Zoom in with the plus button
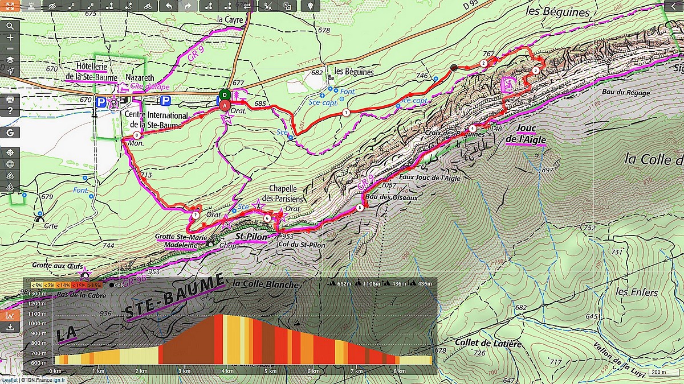This screenshot has width=684, height=384. [x=10, y=38]
